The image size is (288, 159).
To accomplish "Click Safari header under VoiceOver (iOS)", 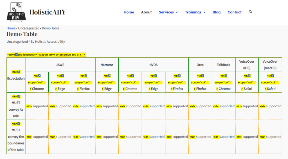I will pos(247,82).
